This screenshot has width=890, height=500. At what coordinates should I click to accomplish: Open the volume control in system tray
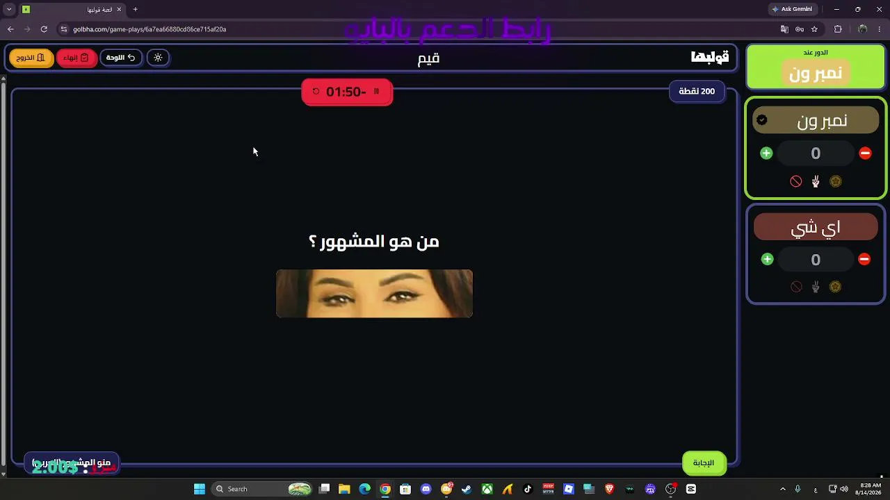tap(845, 489)
